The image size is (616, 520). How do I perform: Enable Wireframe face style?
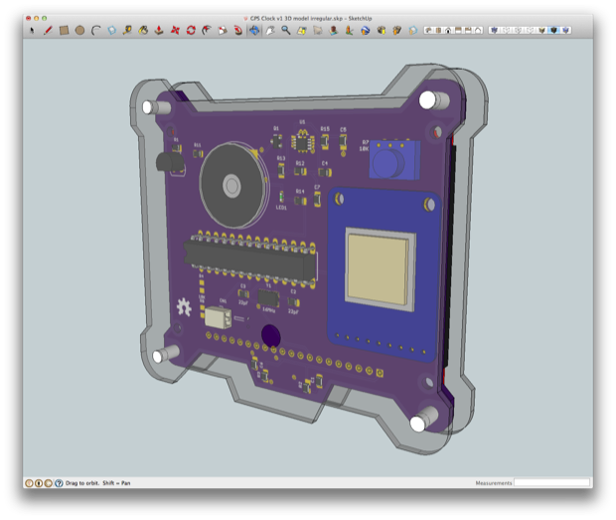[x=519, y=30]
